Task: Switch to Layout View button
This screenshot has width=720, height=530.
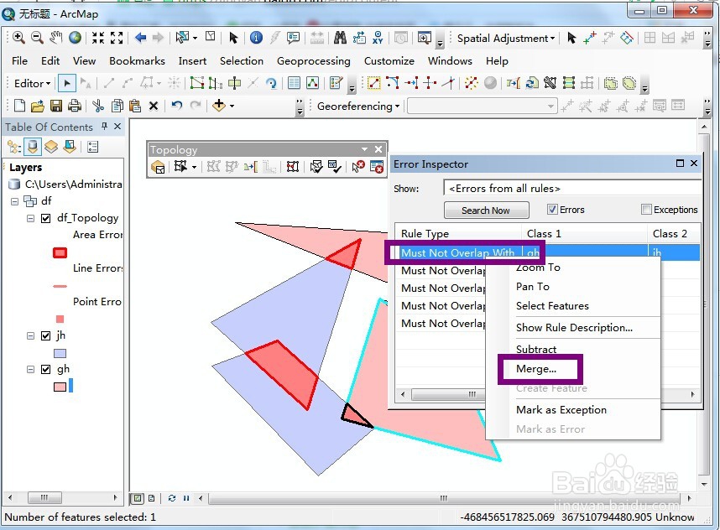Action: [152, 498]
